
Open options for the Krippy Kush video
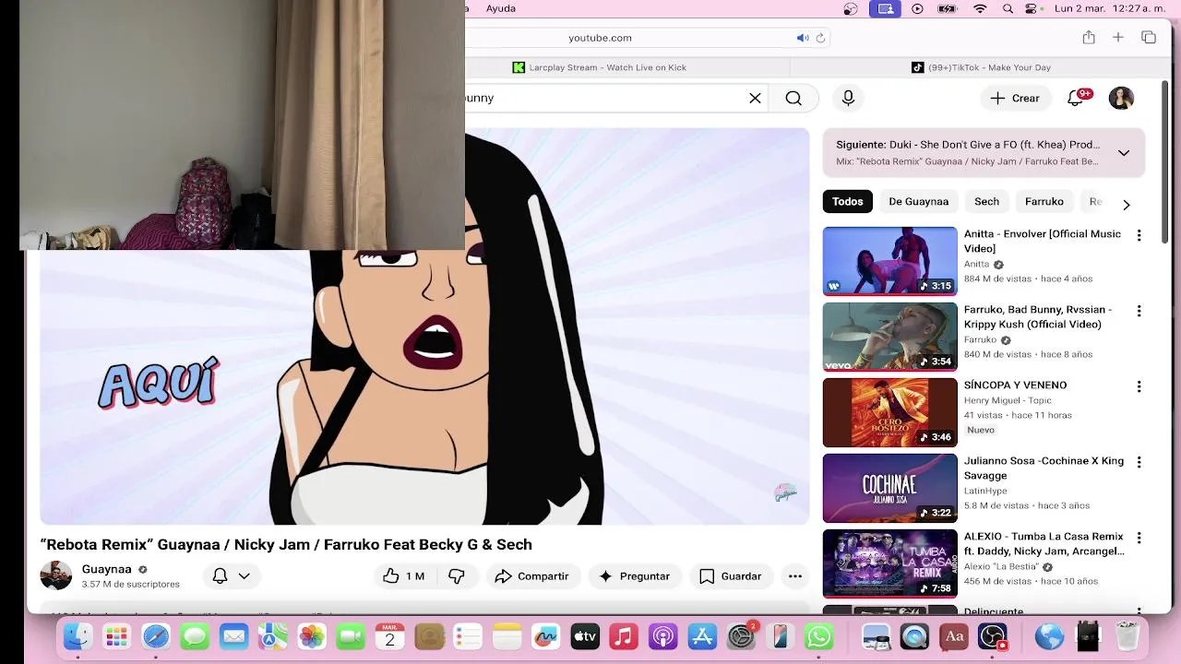(1139, 312)
